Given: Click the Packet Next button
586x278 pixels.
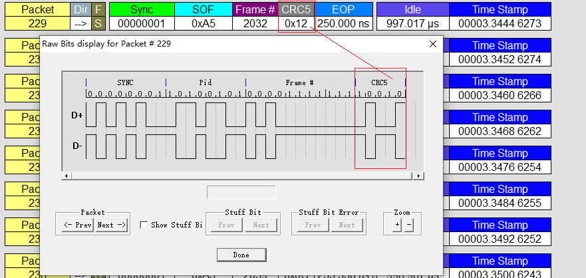Looking at the screenshot, I should coord(111,225).
